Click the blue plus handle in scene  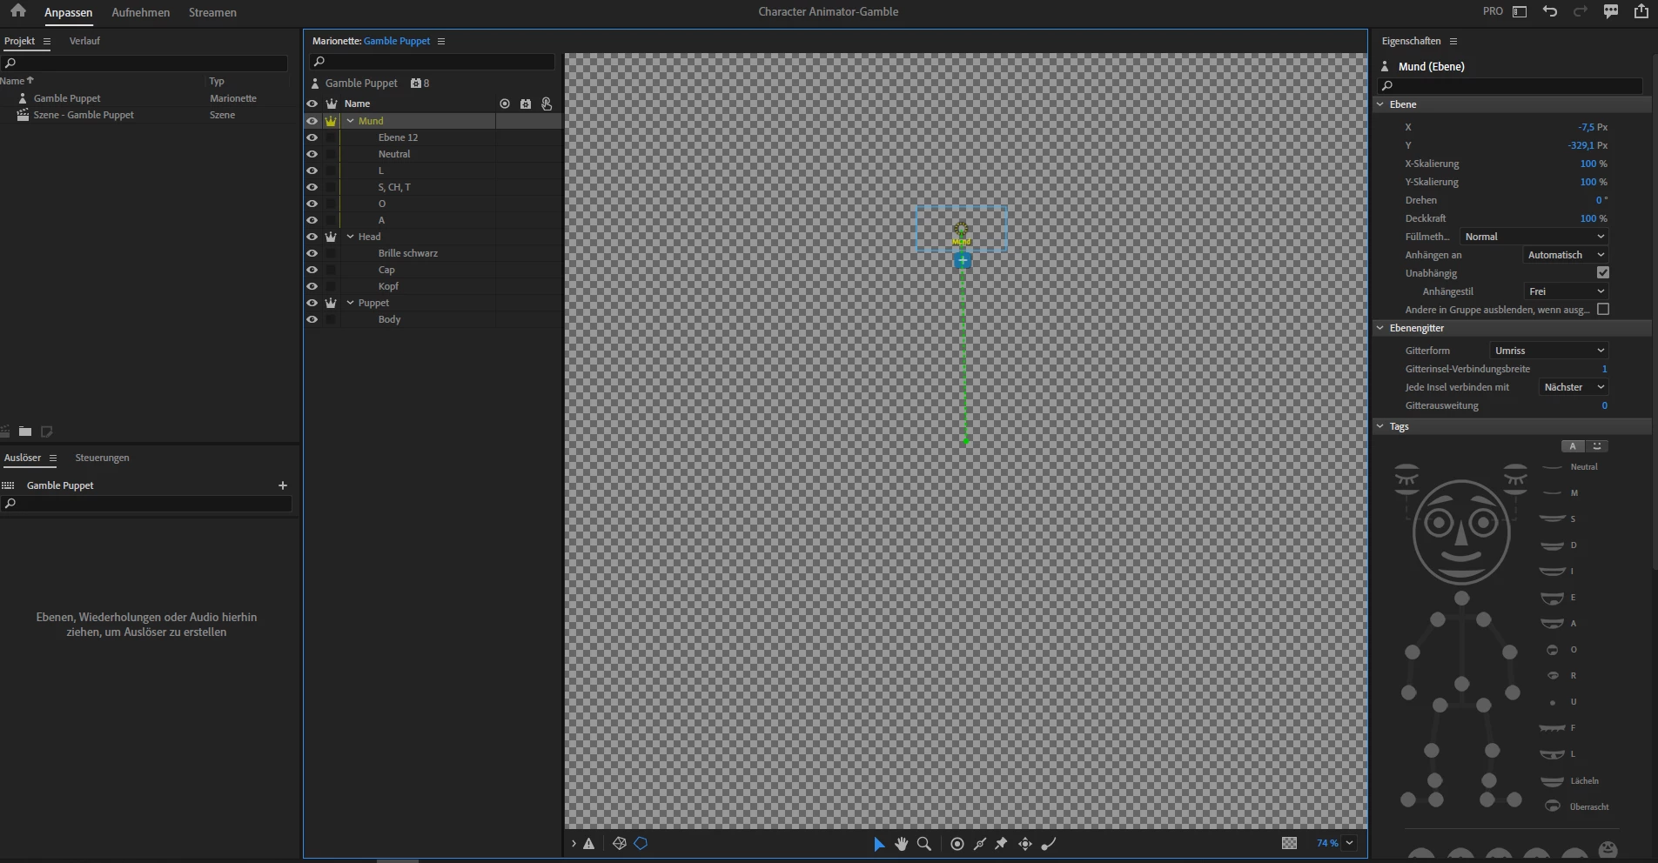click(x=963, y=260)
